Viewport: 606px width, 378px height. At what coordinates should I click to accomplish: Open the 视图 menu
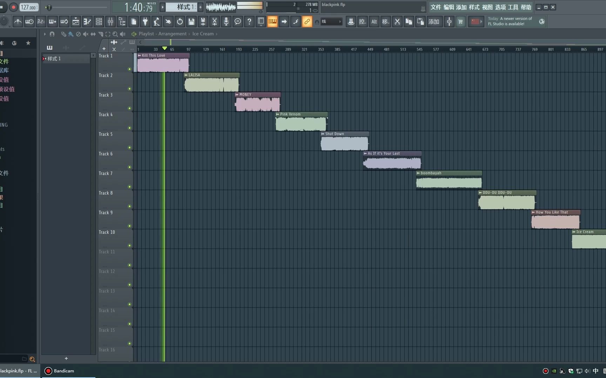tap(487, 7)
